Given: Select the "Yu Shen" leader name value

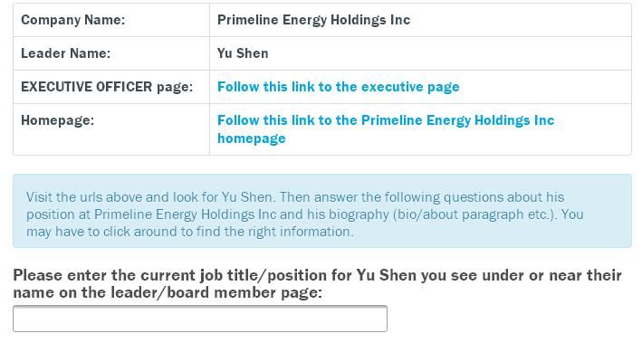Looking at the screenshot, I should pos(243,53).
